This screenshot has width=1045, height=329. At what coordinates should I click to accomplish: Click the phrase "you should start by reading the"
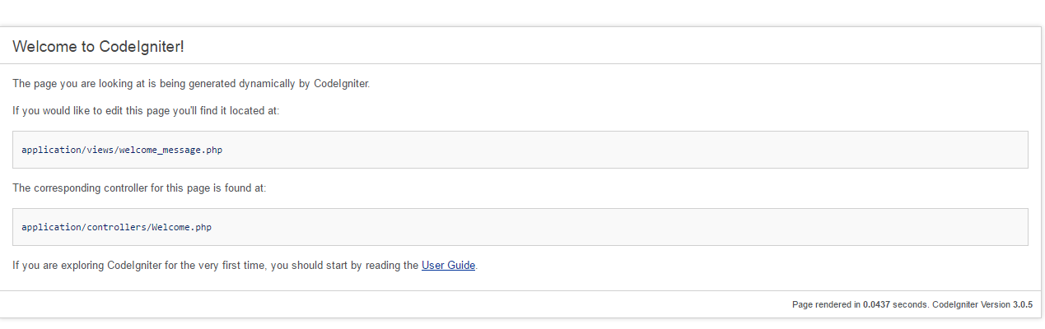(345, 266)
